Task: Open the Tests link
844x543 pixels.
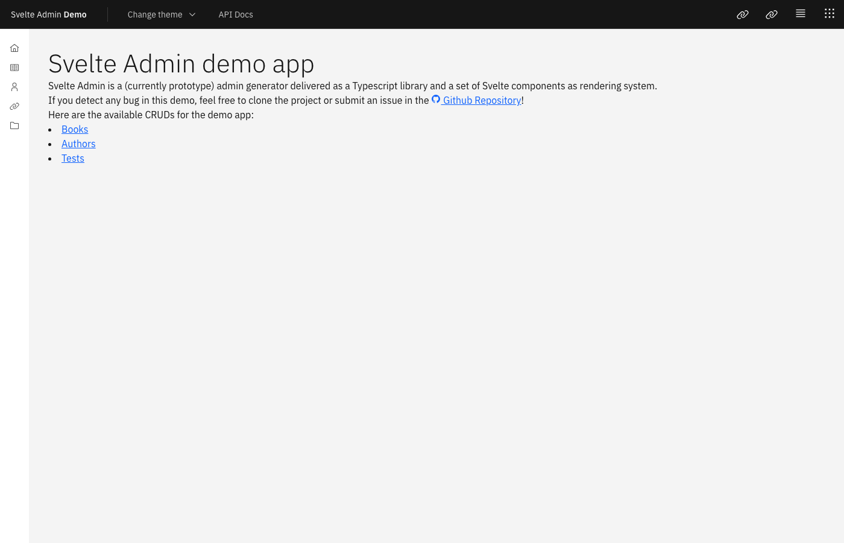Action: coord(72,158)
